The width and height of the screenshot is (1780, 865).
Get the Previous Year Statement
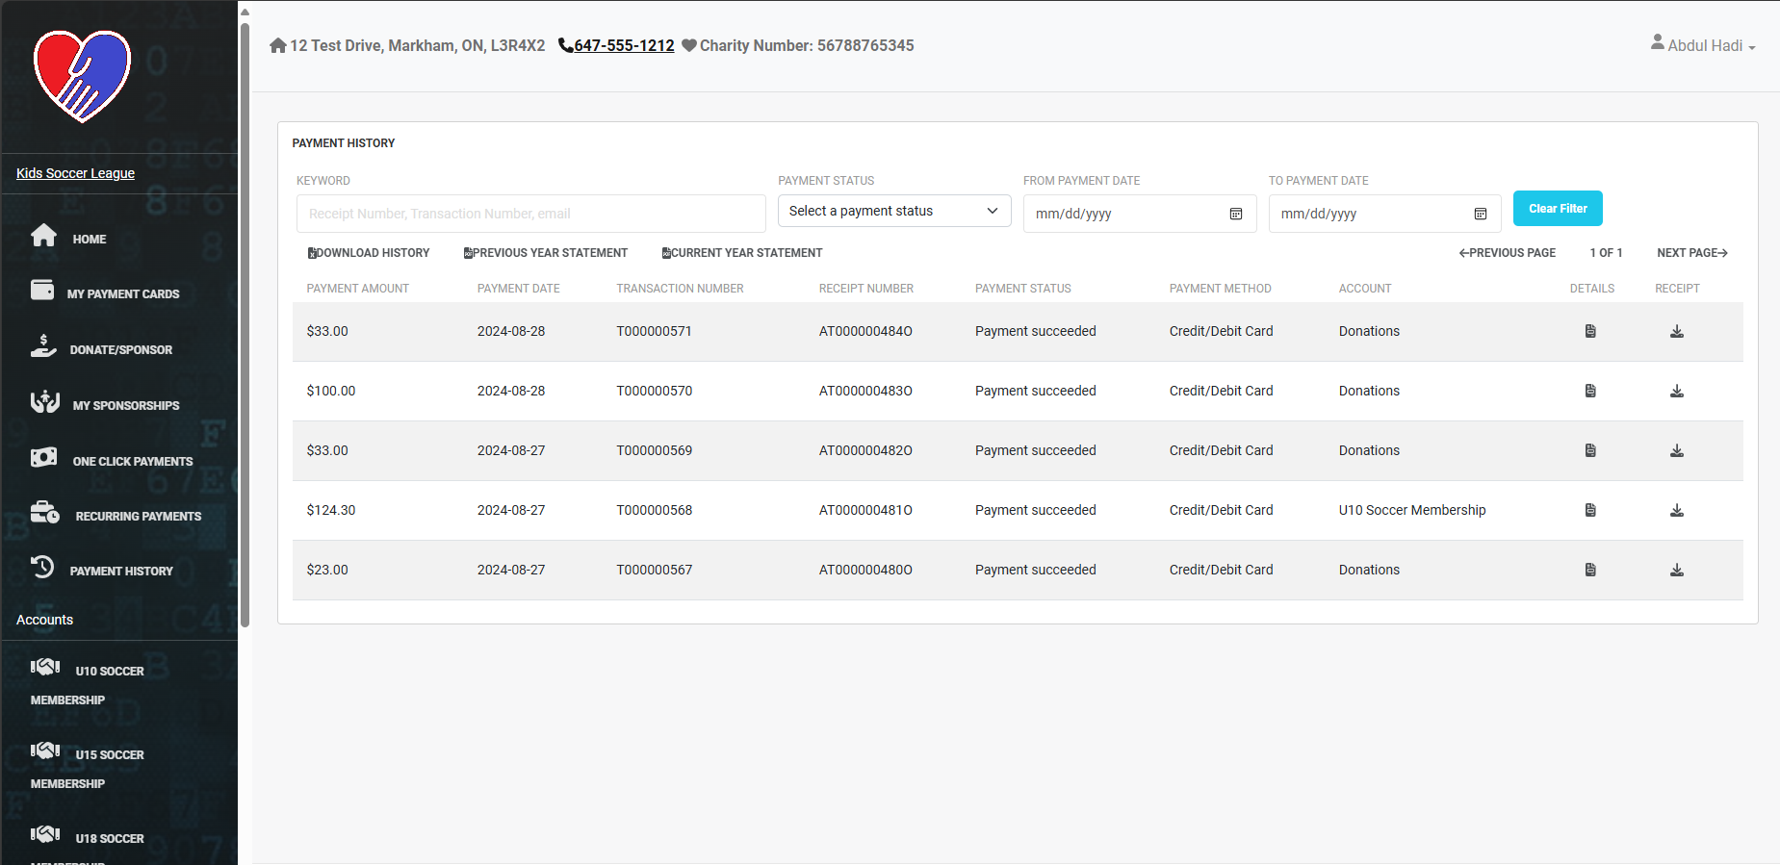pyautogui.click(x=546, y=253)
